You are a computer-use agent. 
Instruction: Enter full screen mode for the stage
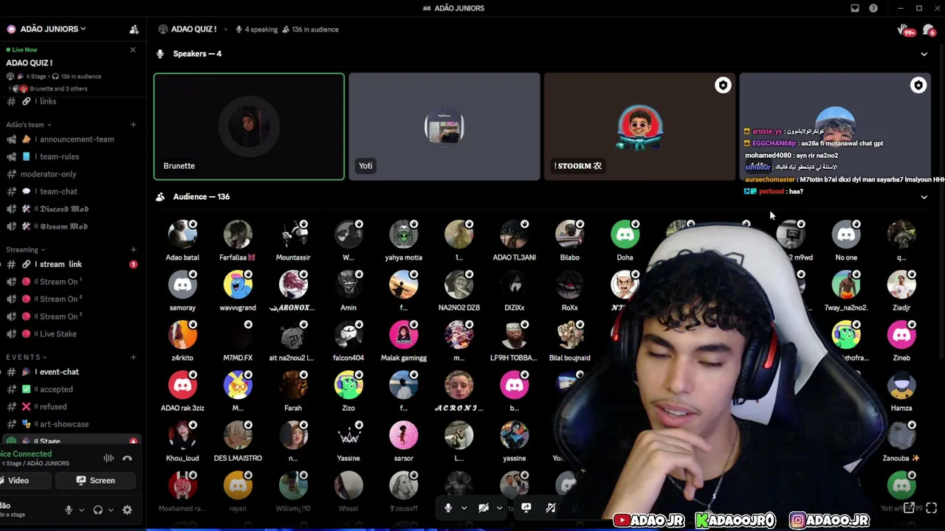coord(931,507)
